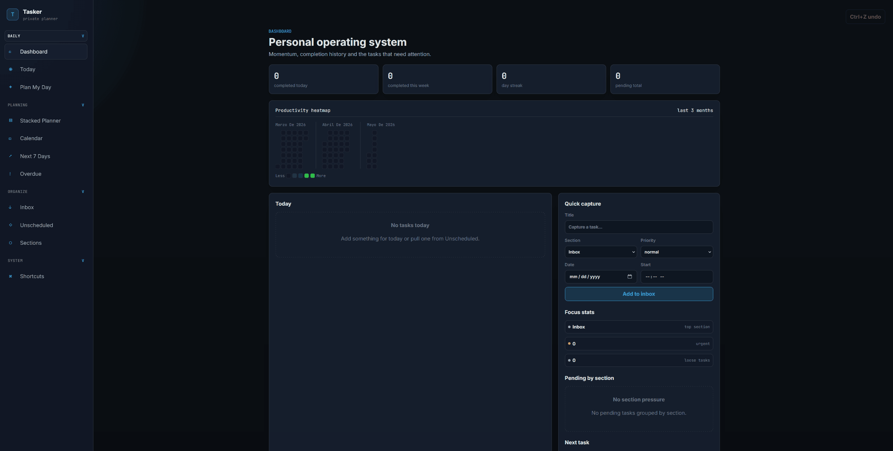The width and height of the screenshot is (893, 451).
Task: Open the date picker calendar icon
Action: coord(630,276)
